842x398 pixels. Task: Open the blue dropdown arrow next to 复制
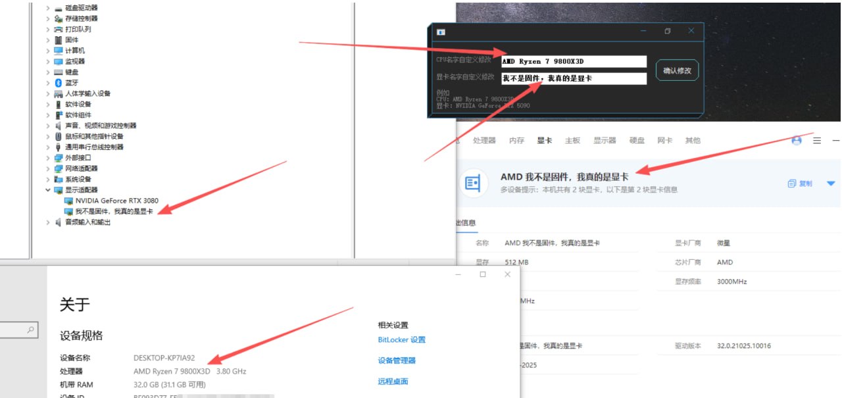831,183
